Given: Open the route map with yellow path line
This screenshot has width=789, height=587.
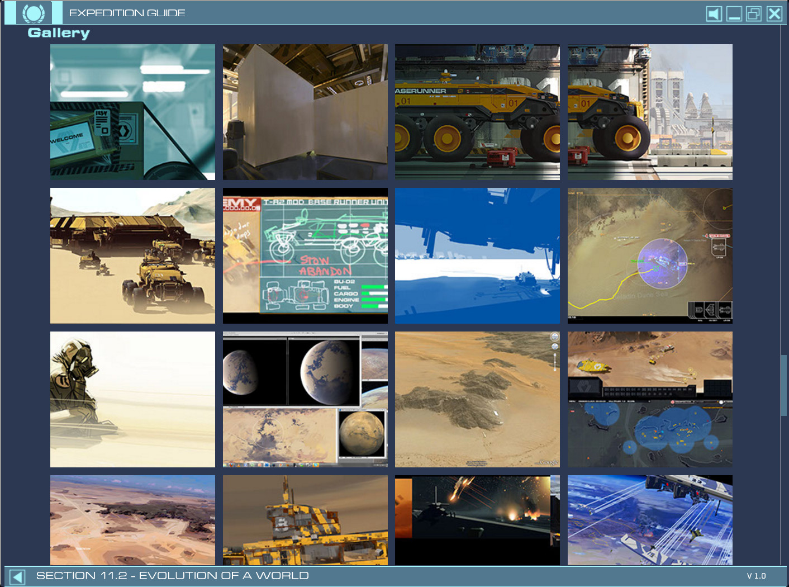Looking at the screenshot, I should coord(650,255).
